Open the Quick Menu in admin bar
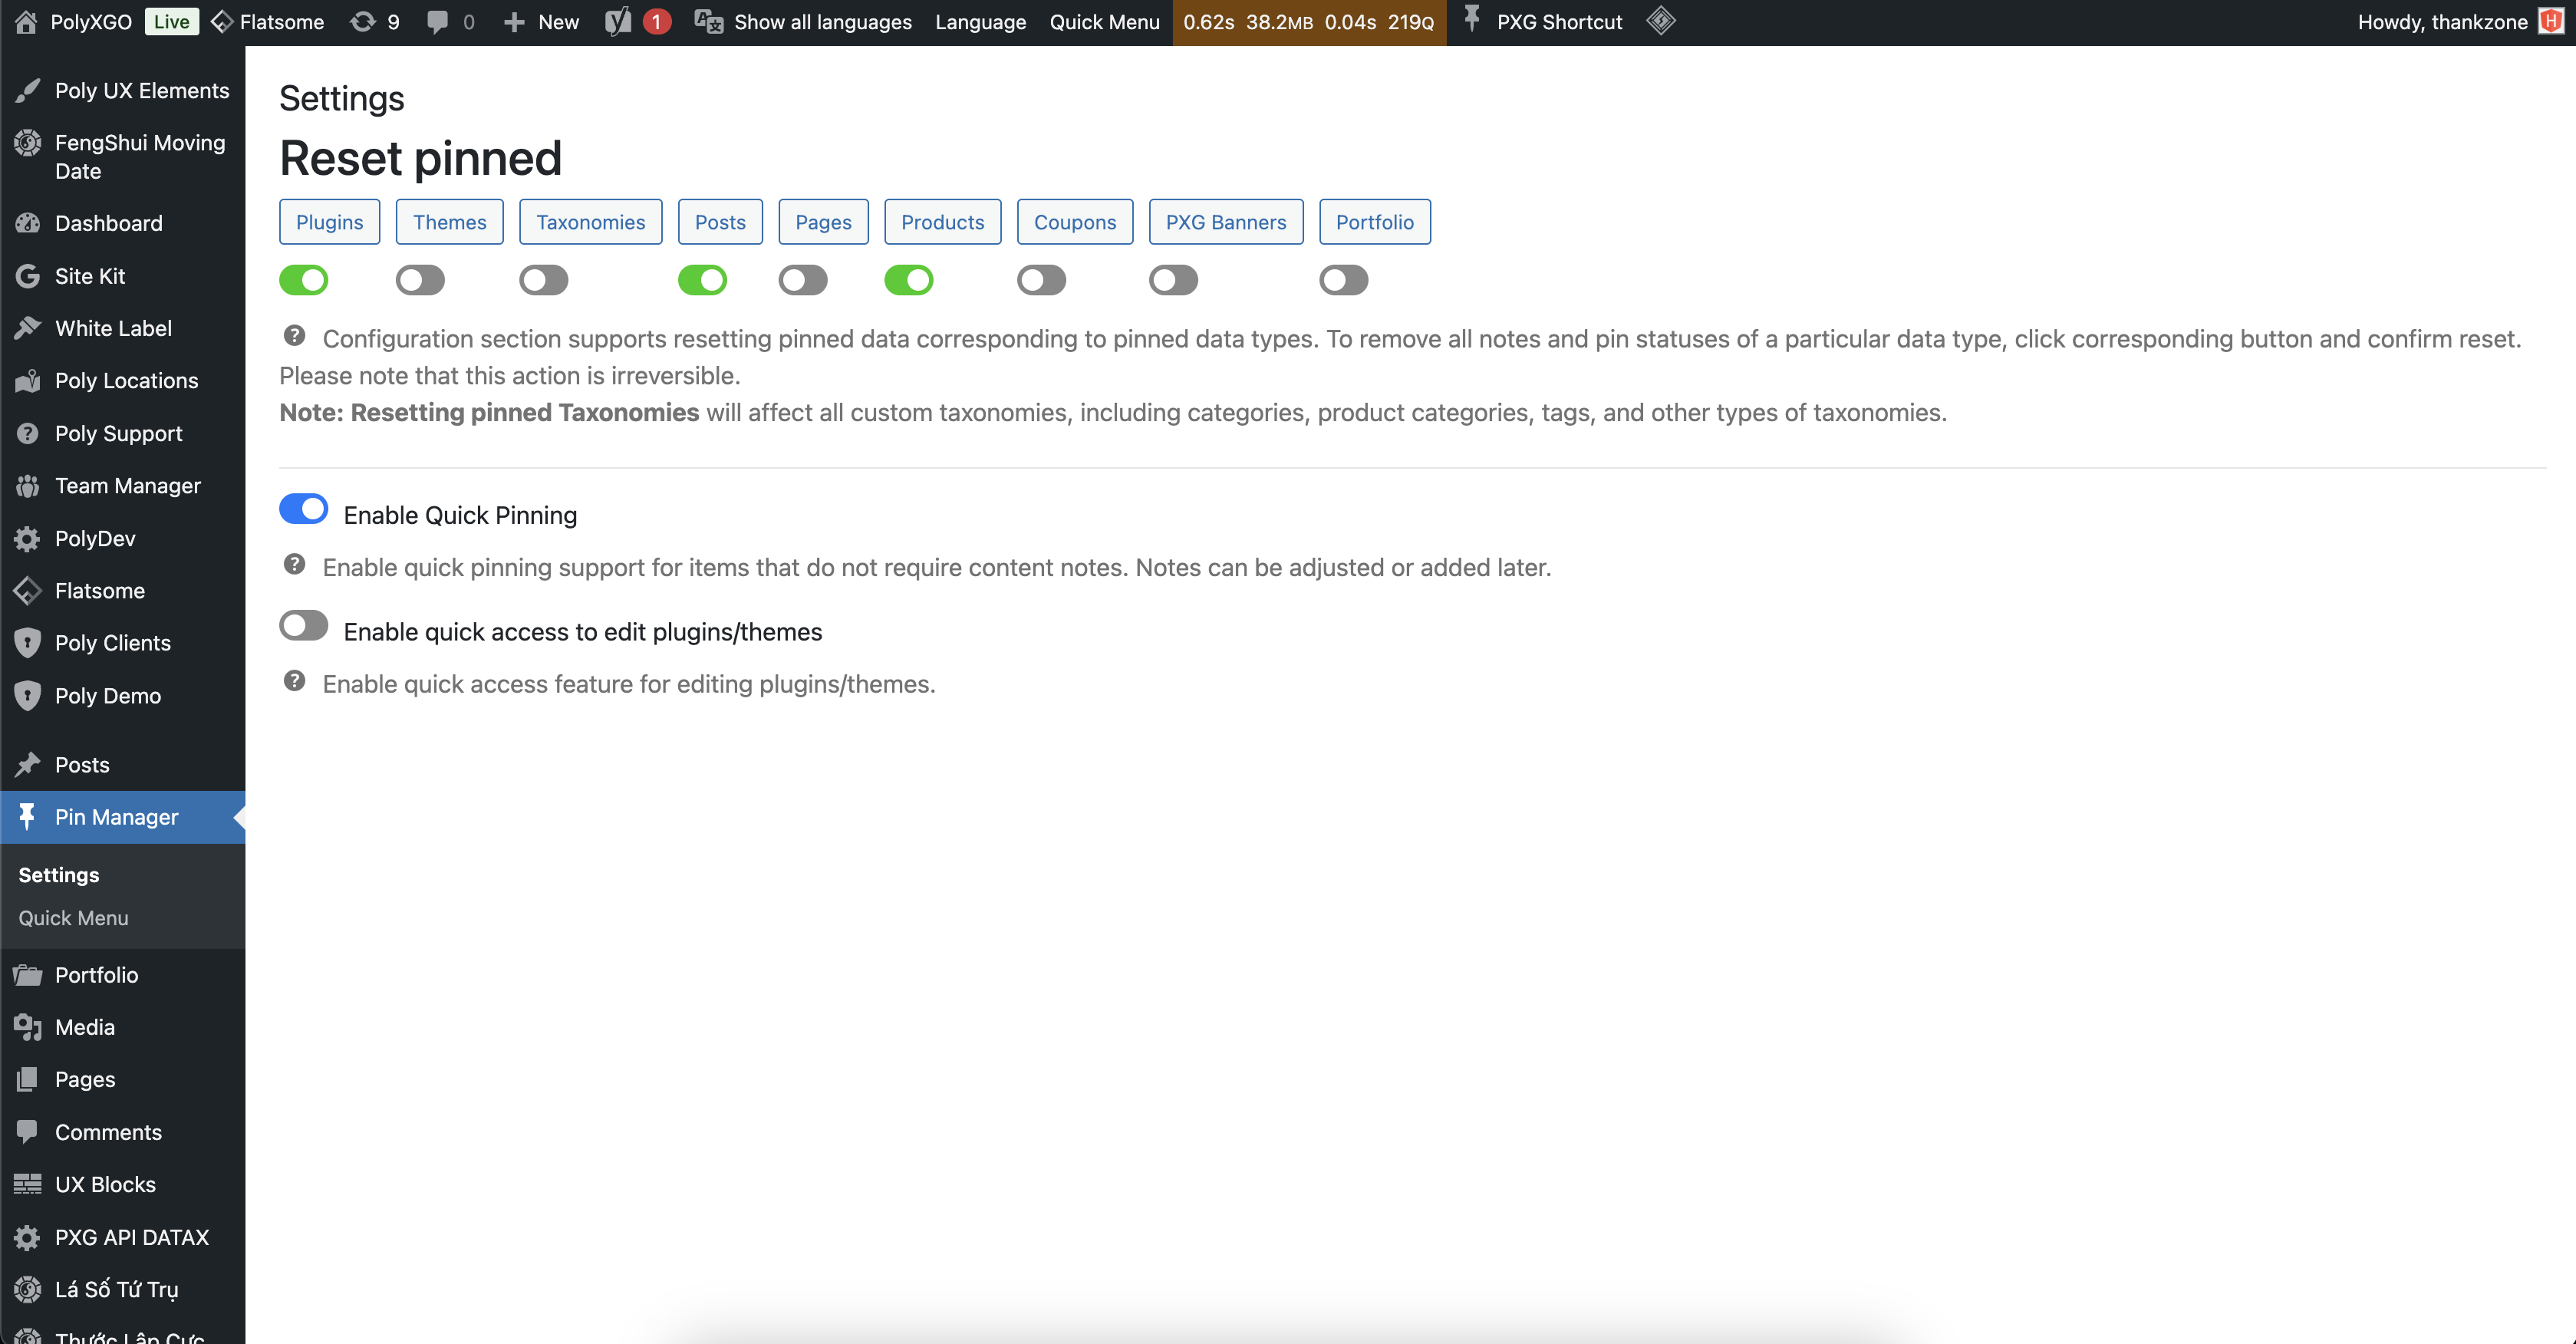Screen dimensions: 2576x1344 tap(1104, 22)
